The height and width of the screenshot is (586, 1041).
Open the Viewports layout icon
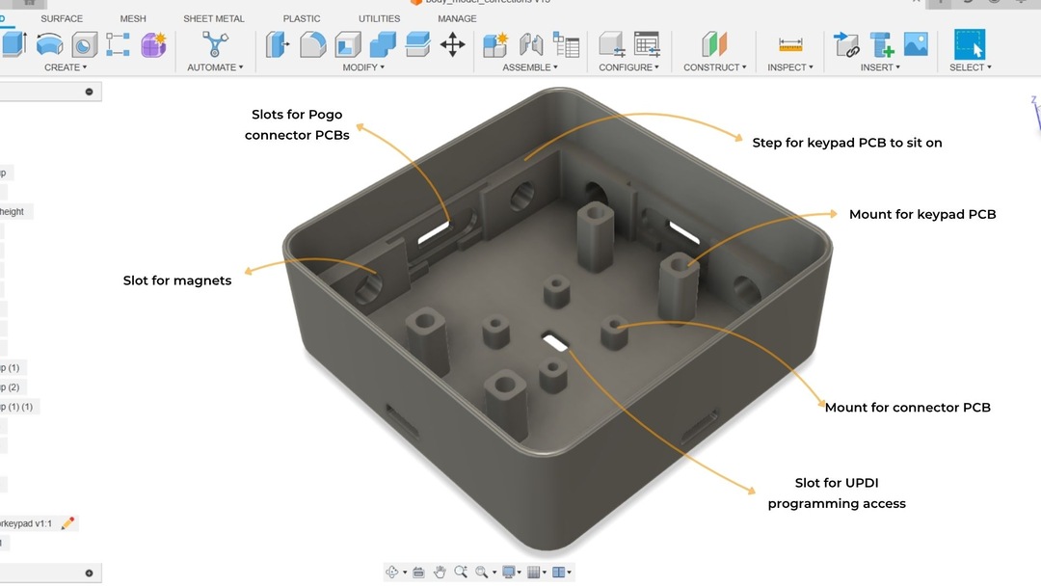558,572
